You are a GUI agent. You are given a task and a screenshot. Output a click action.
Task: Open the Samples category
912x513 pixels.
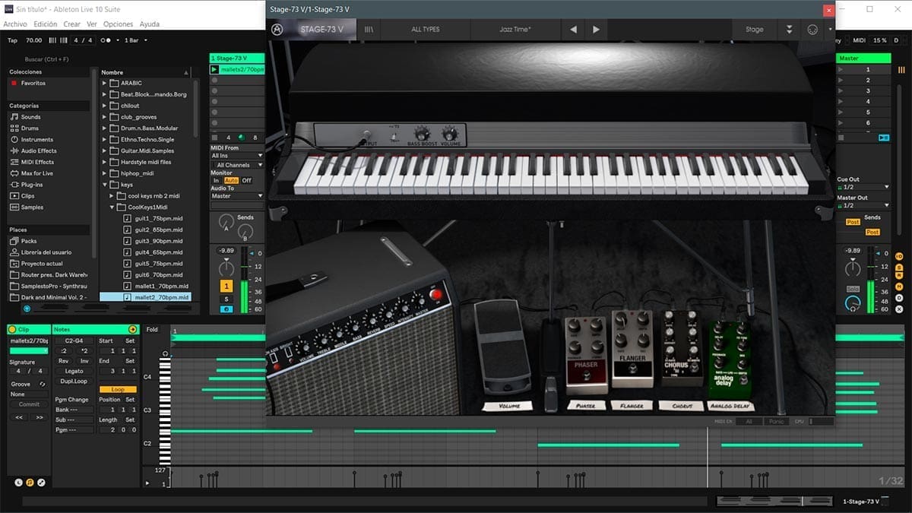click(x=27, y=207)
